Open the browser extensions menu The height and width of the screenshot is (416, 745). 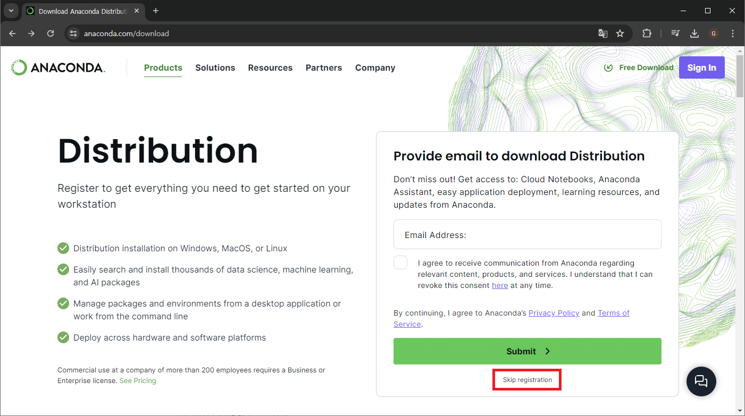pyautogui.click(x=647, y=33)
